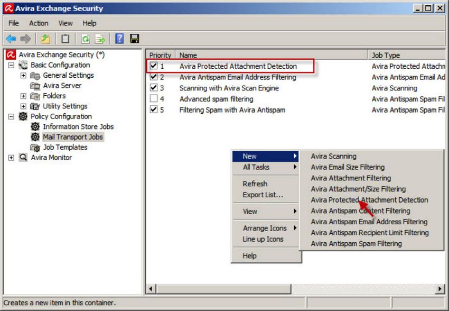This screenshot has width=449, height=311.
Task: Collapse the Basic Configuration tree node
Action: point(11,65)
